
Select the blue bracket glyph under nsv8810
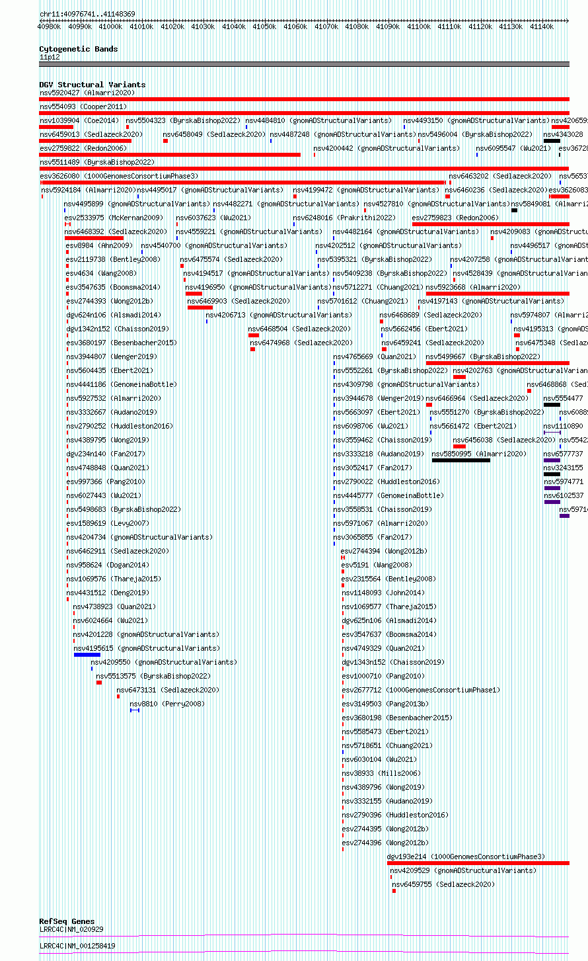click(135, 710)
